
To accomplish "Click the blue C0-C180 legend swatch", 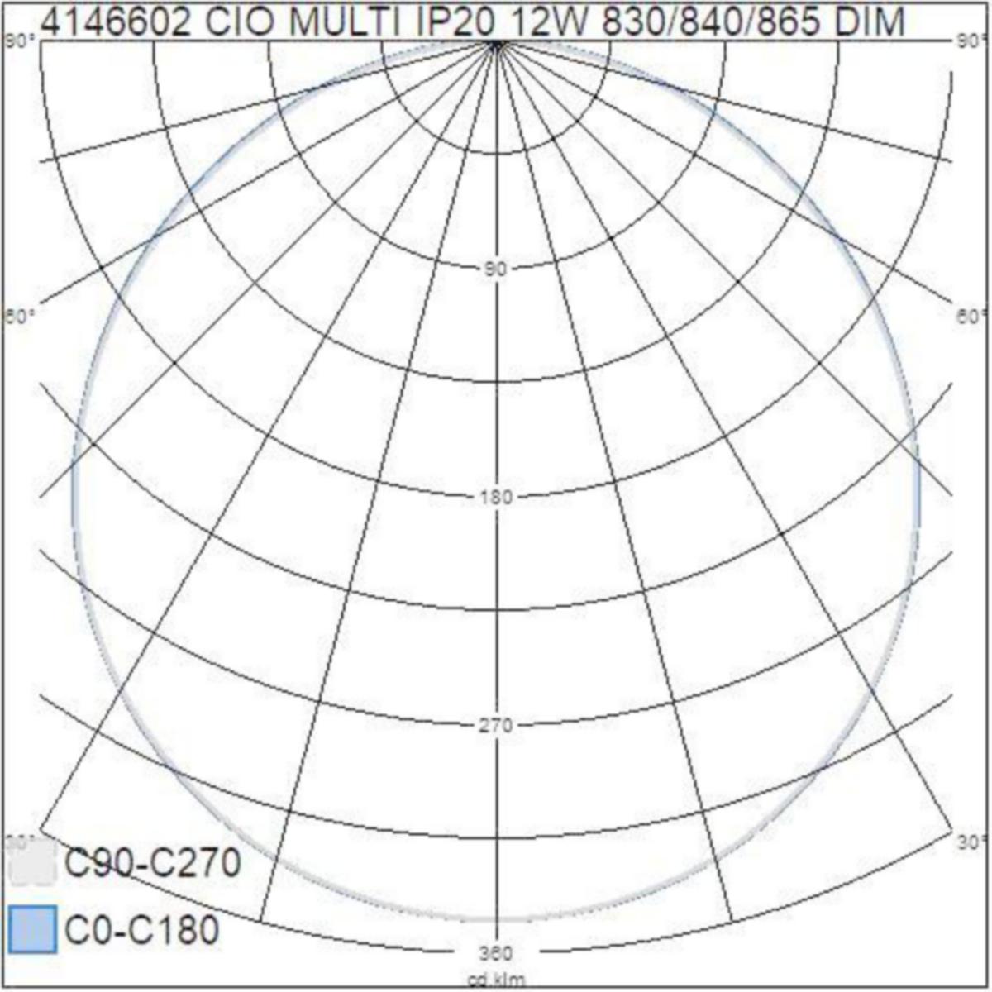I will tap(32, 929).
